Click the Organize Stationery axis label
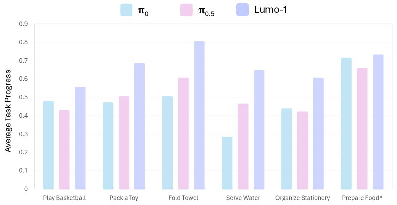Screen dimensions: 397x205 302,198
